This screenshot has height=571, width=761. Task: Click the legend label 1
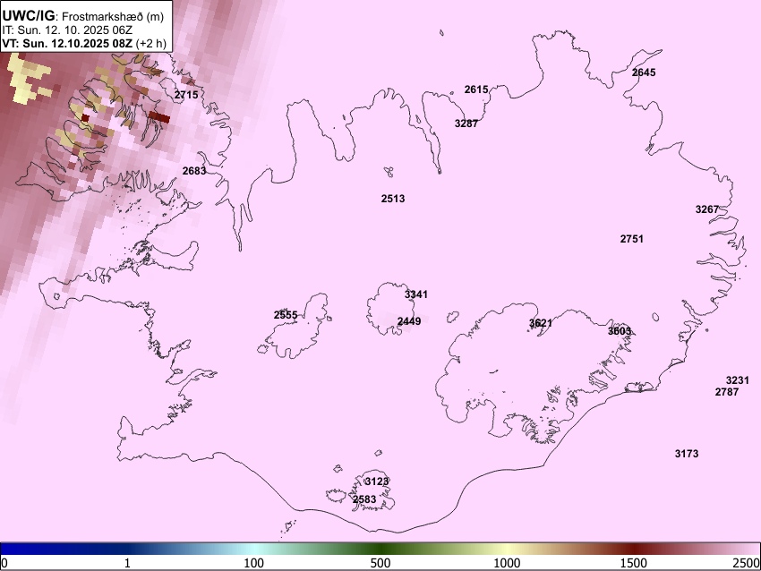[127, 563]
